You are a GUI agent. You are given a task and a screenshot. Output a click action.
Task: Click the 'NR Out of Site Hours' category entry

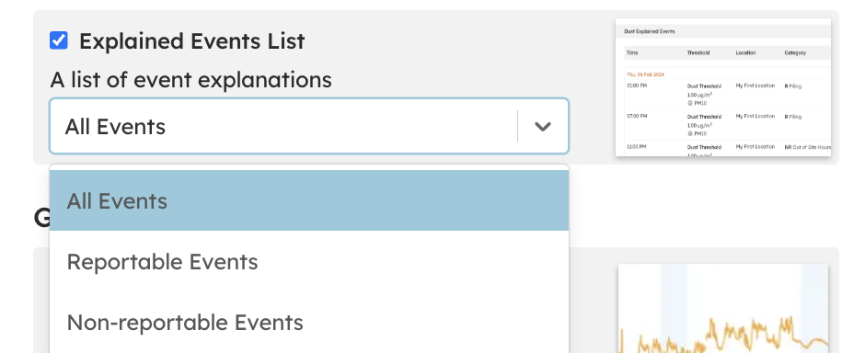[808, 147]
